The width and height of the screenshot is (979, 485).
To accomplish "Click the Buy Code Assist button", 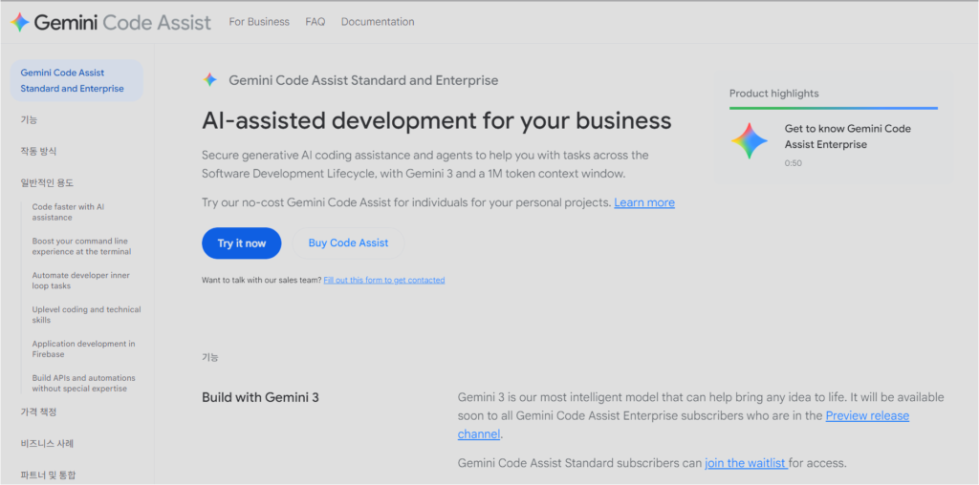I will [x=348, y=243].
